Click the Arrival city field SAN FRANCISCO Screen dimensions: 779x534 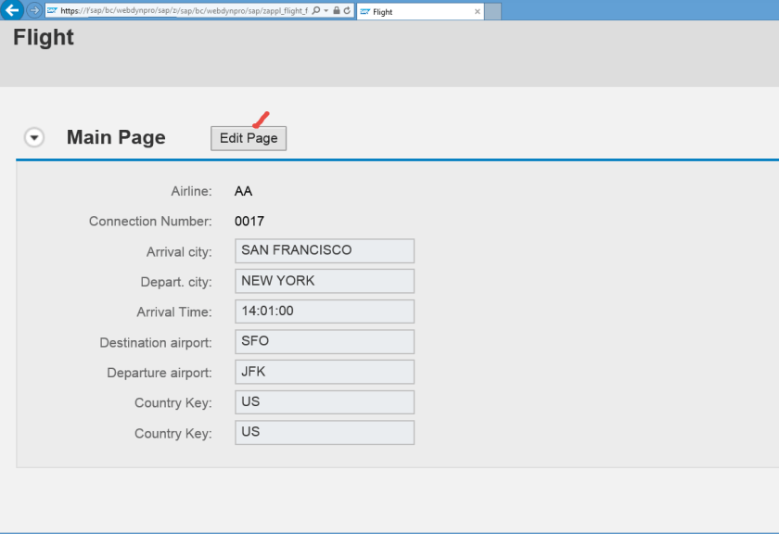coord(324,251)
